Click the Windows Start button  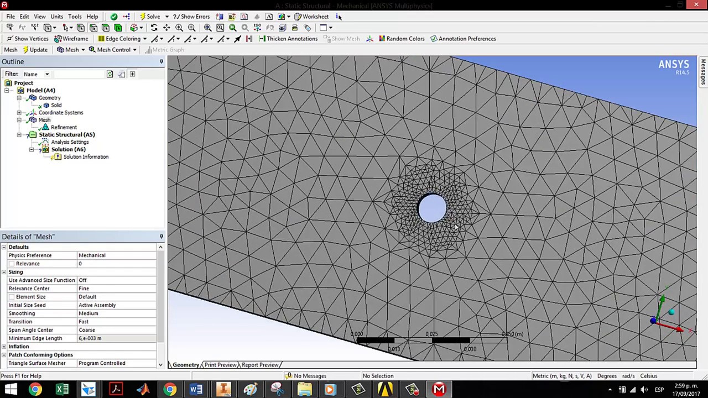[x=11, y=390]
